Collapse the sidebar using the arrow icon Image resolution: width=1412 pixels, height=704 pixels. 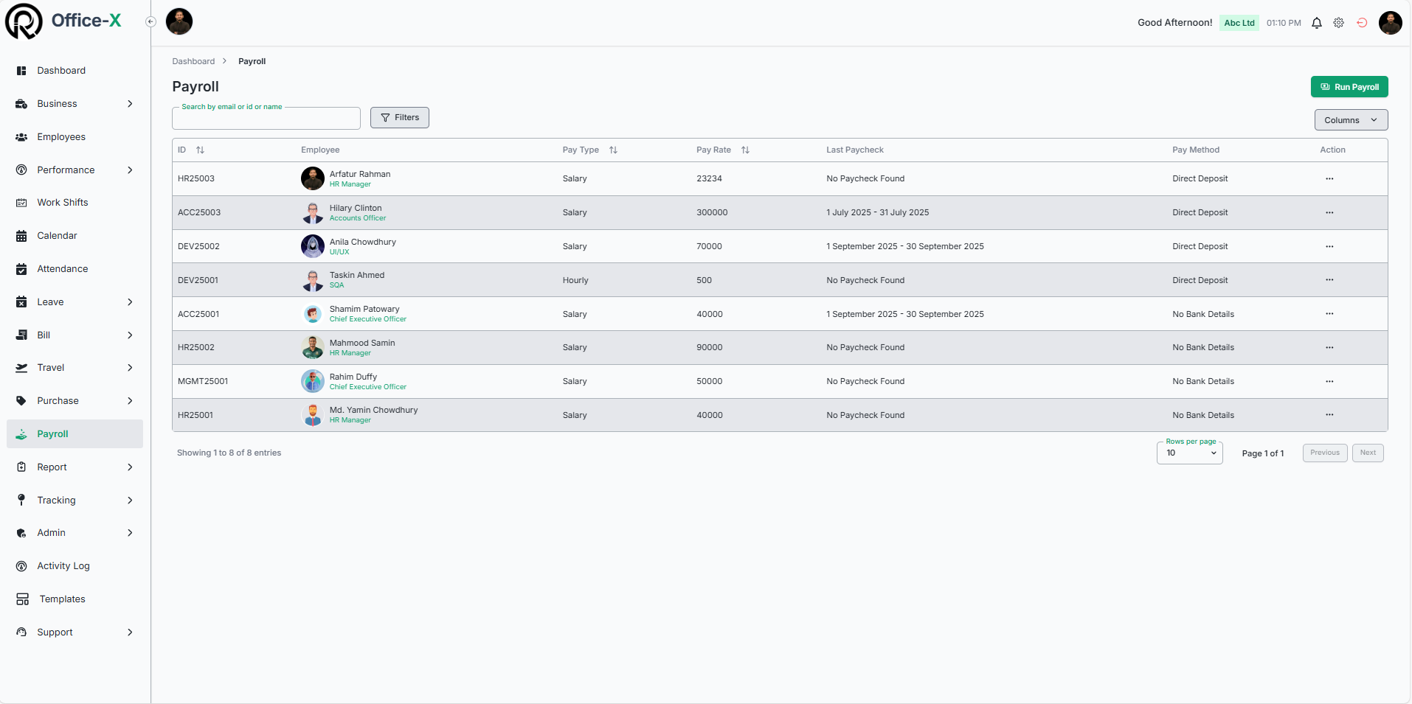tap(150, 22)
